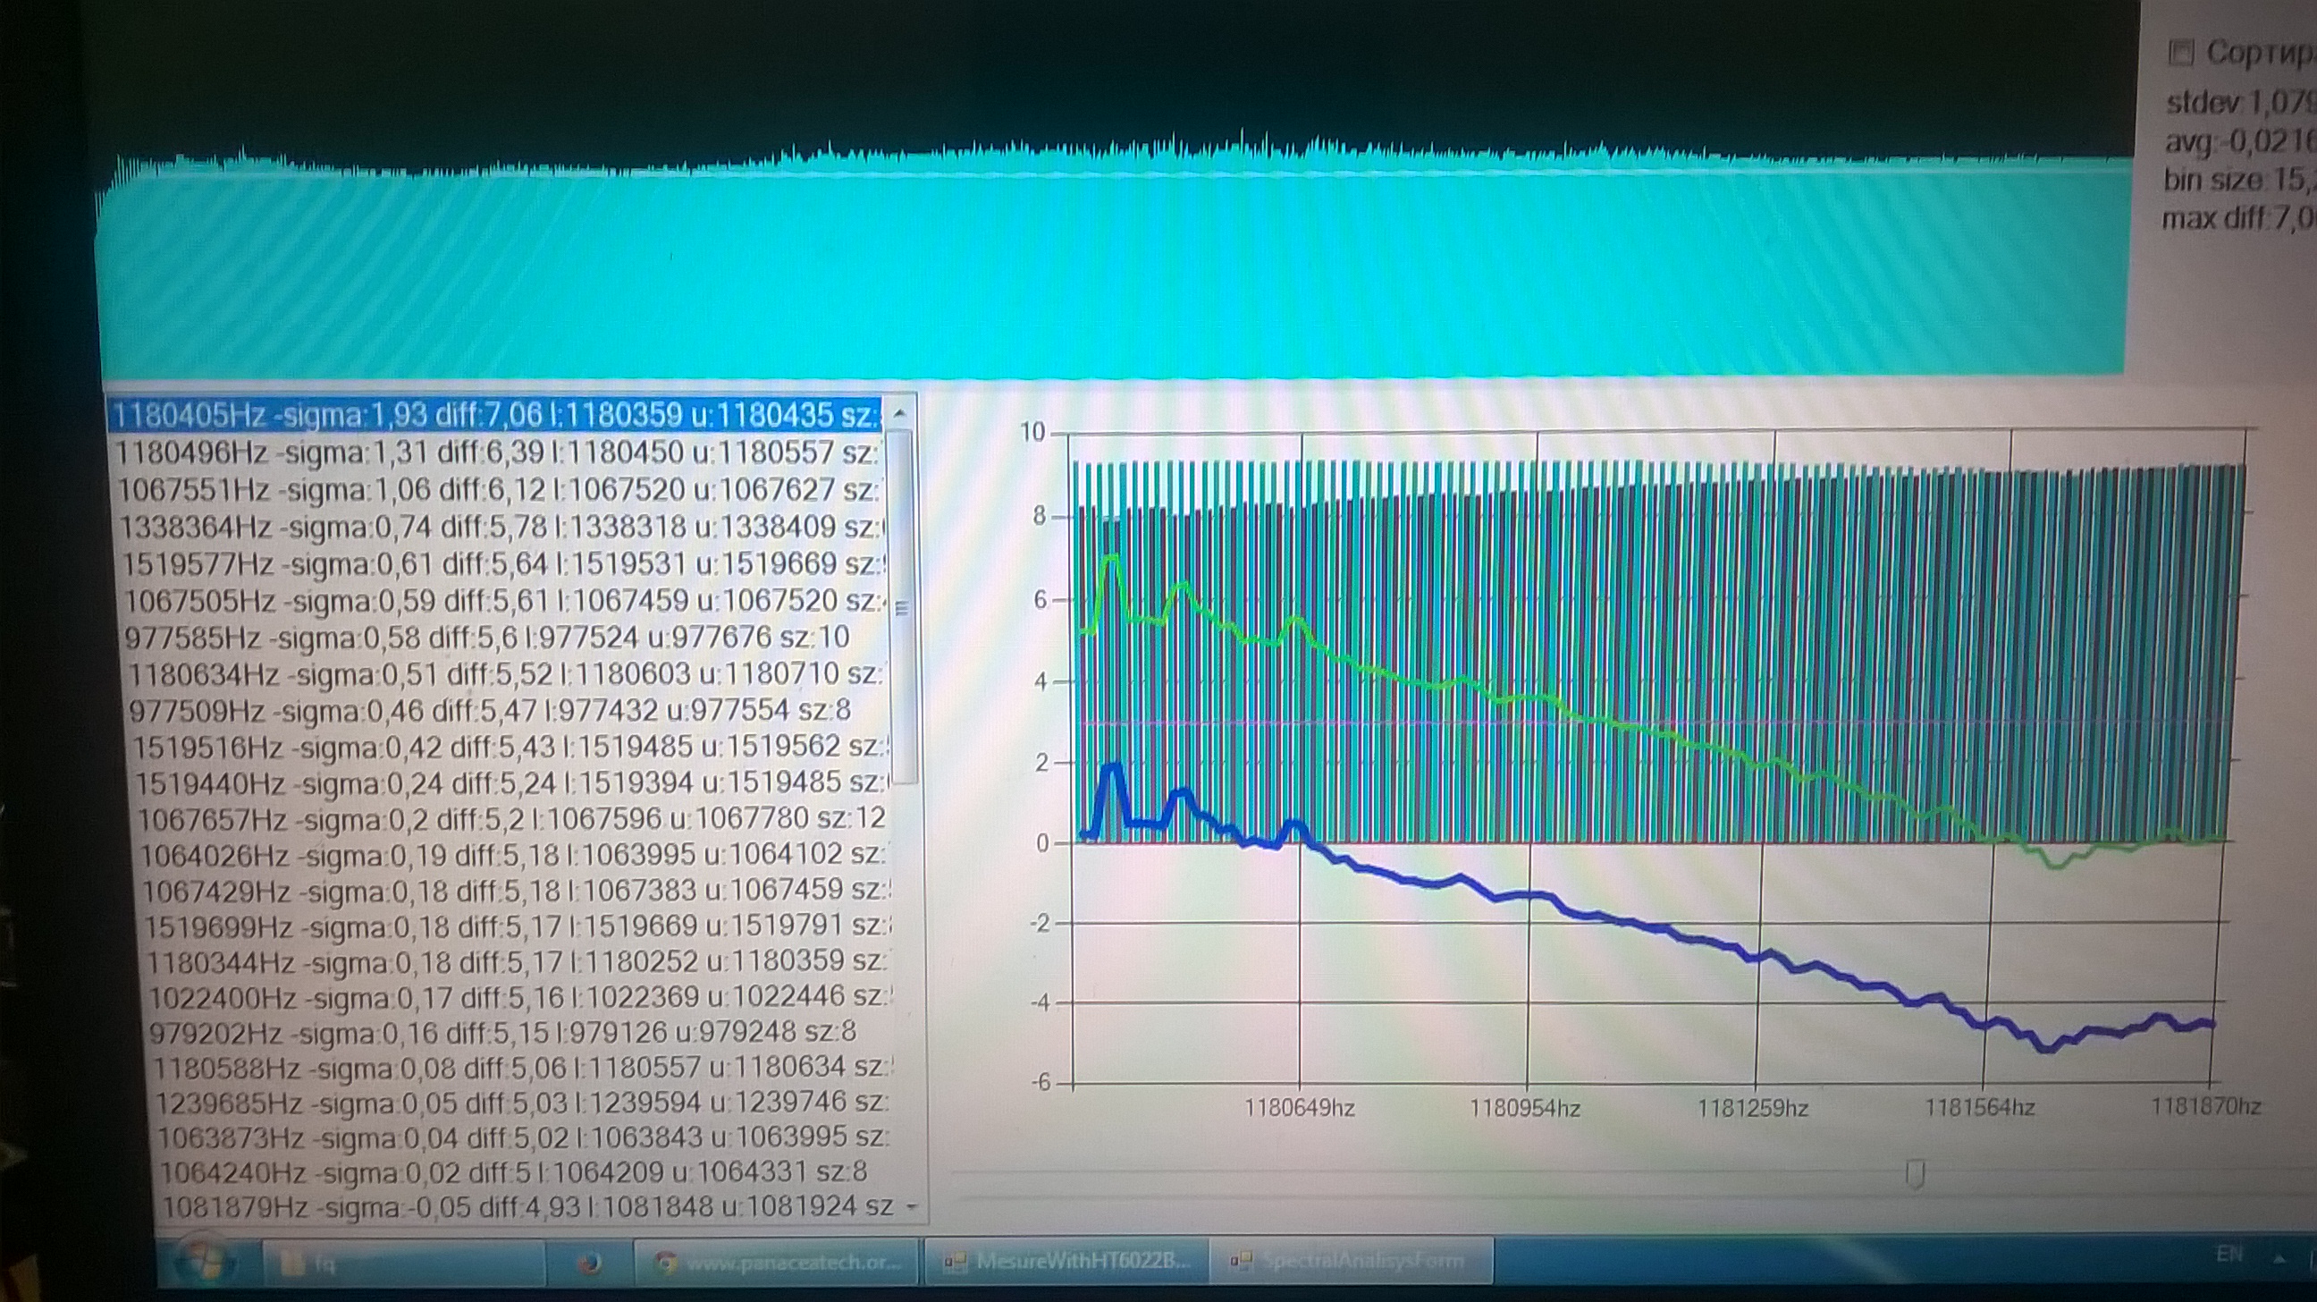Screen dimensions: 2317x1302
Task: Launch Firefox from the taskbar
Action: [589, 1264]
